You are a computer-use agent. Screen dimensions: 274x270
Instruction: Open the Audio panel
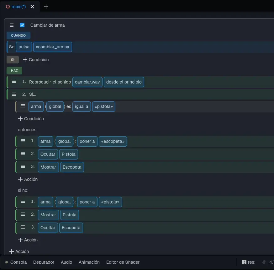66,262
